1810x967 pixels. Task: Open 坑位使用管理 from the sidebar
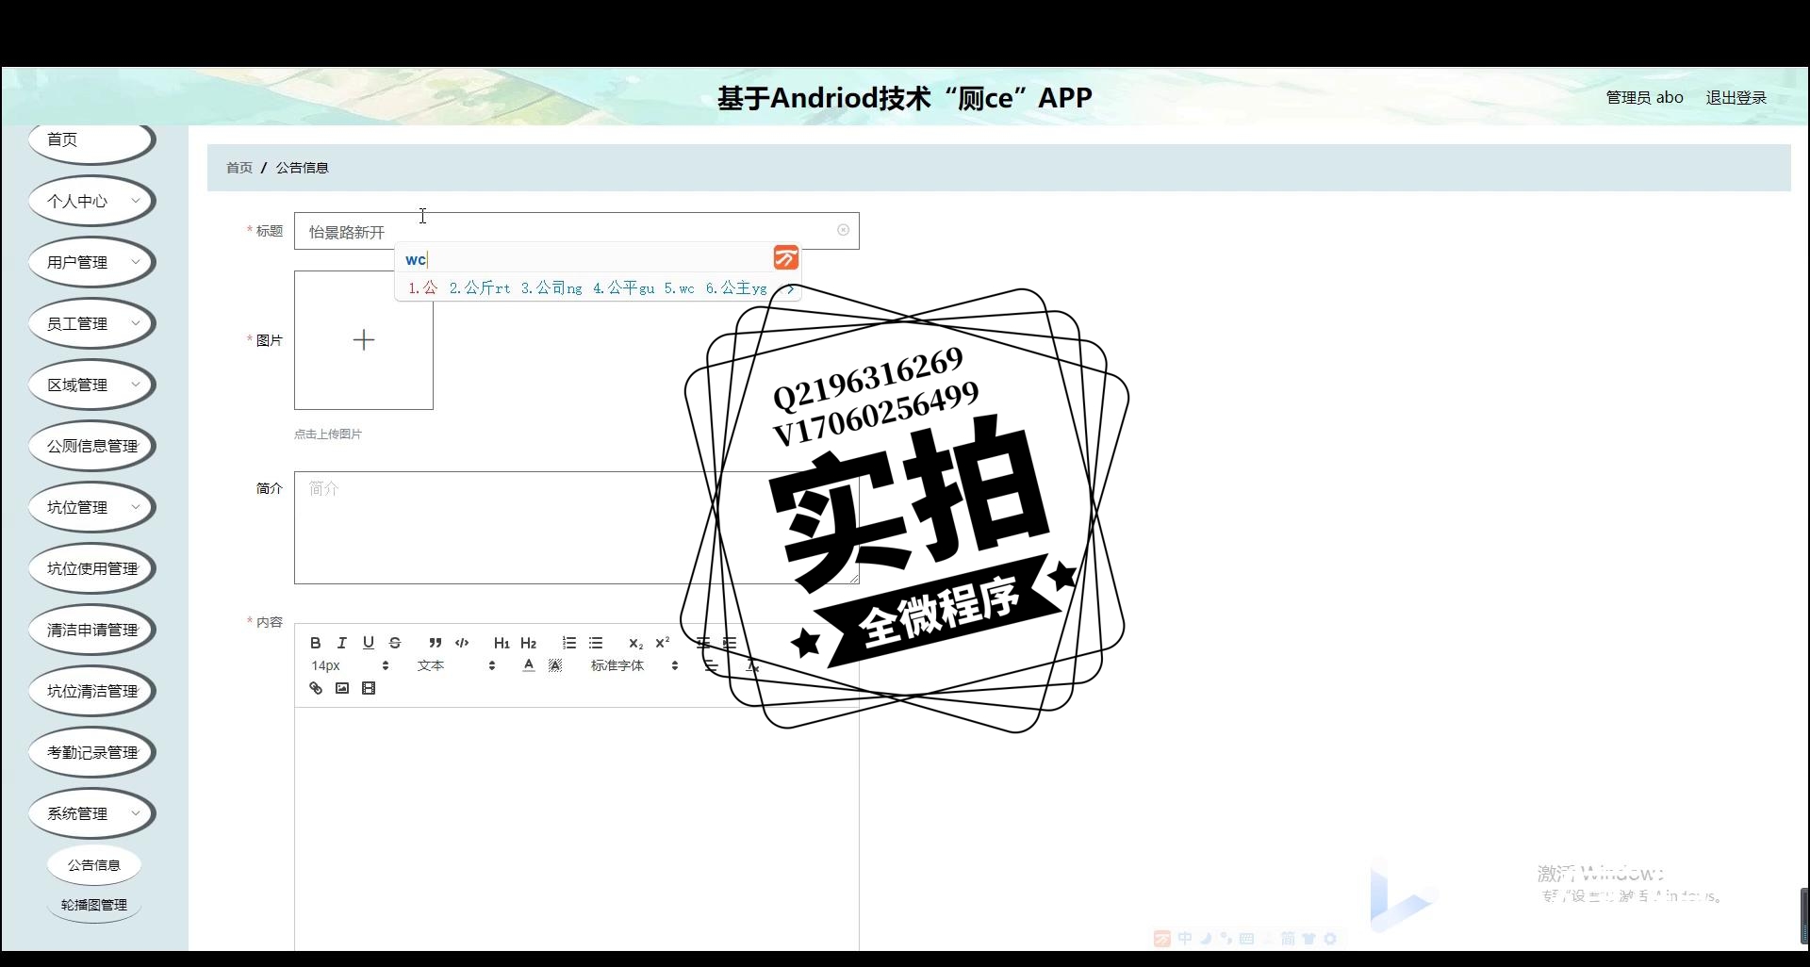(91, 568)
